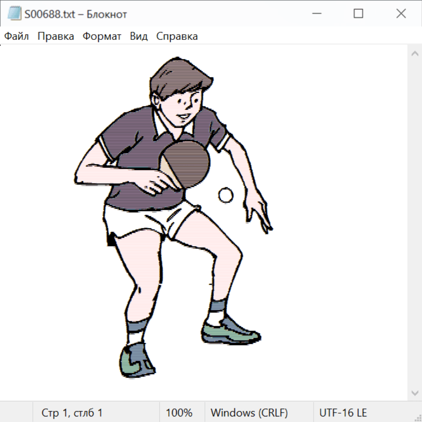Screen dimensions: 422x422
Task: Open the Файл menu
Action: [16, 37]
